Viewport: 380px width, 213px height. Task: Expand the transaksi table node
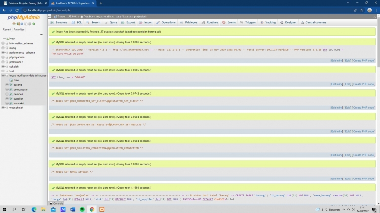pos(7,103)
